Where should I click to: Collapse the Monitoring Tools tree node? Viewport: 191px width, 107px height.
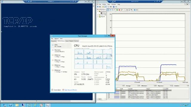(x=98, y=11)
